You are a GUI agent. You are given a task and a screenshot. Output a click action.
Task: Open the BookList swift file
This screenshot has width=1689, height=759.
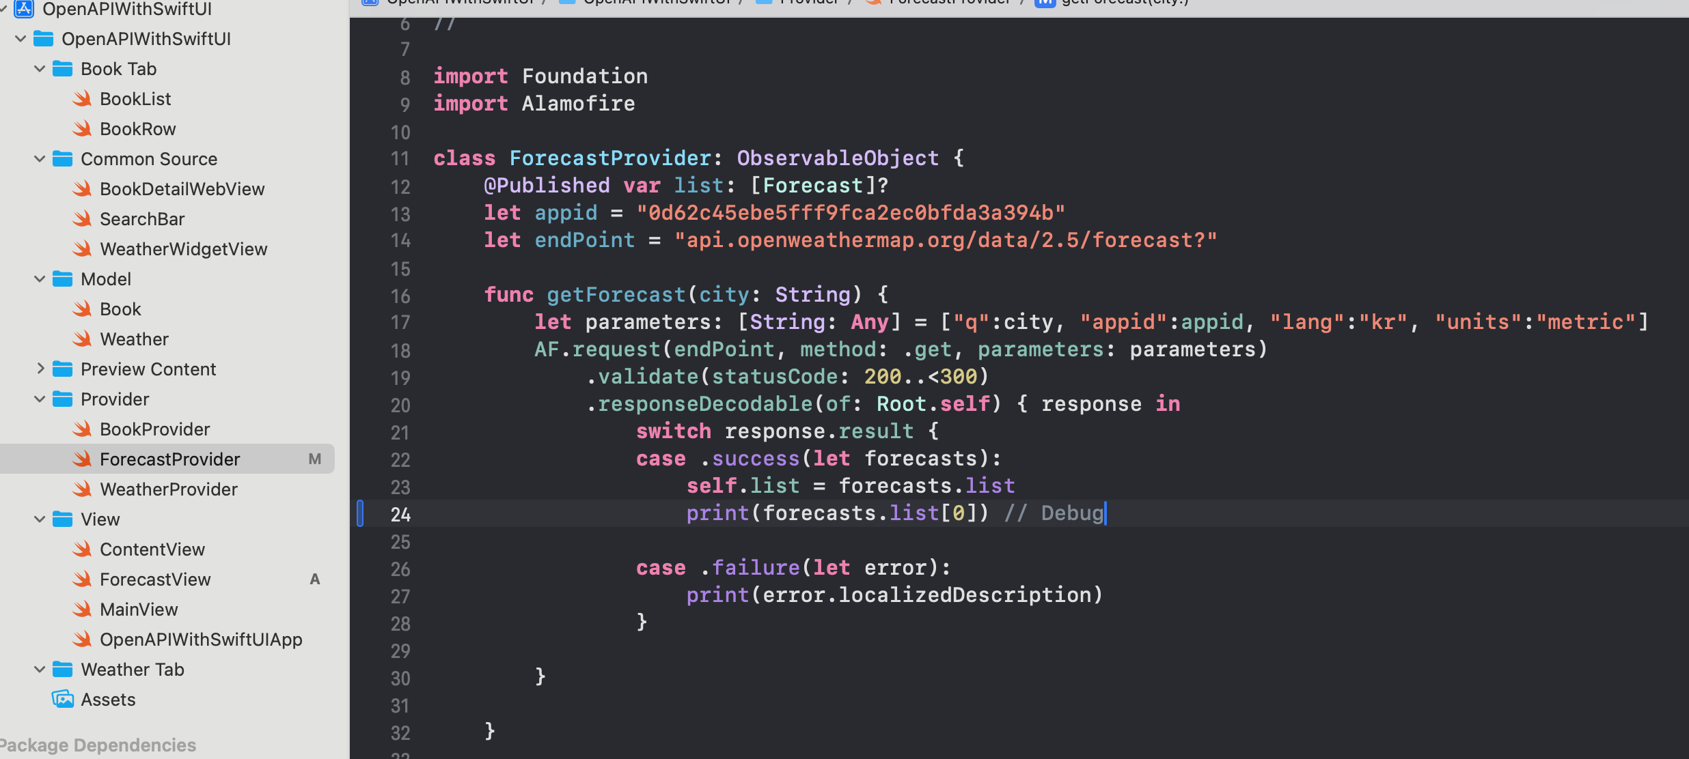[x=135, y=99]
